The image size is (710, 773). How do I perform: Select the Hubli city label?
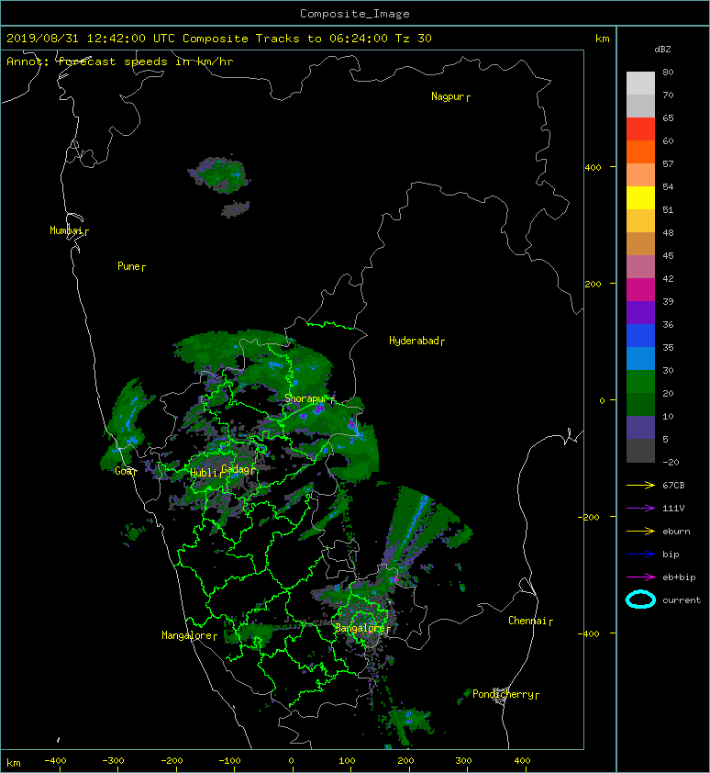click(x=204, y=473)
